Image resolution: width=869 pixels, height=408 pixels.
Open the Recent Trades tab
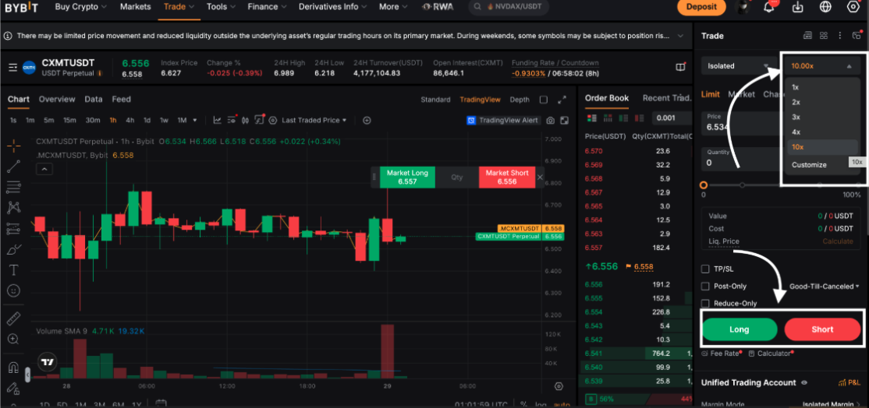point(667,98)
